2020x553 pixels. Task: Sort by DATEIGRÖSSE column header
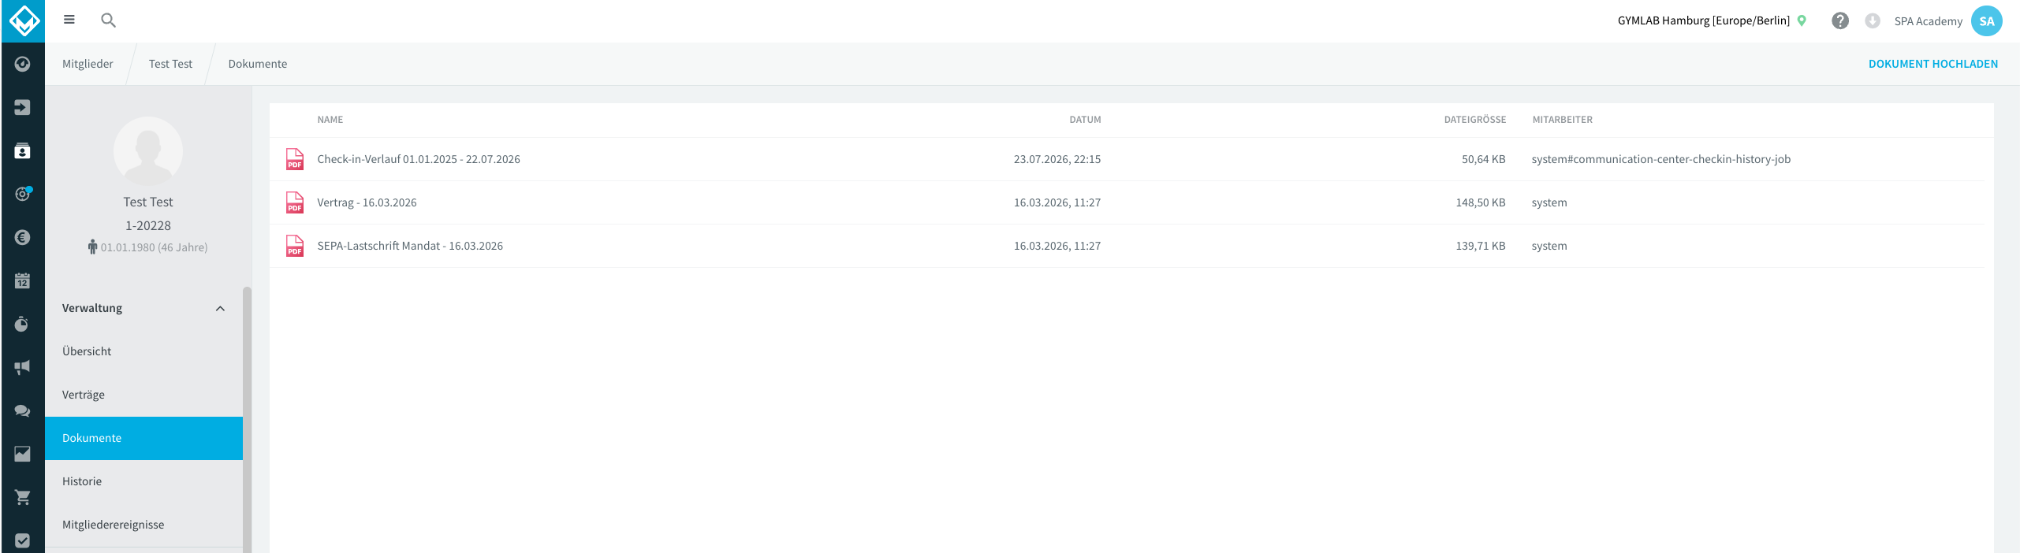coord(1474,120)
